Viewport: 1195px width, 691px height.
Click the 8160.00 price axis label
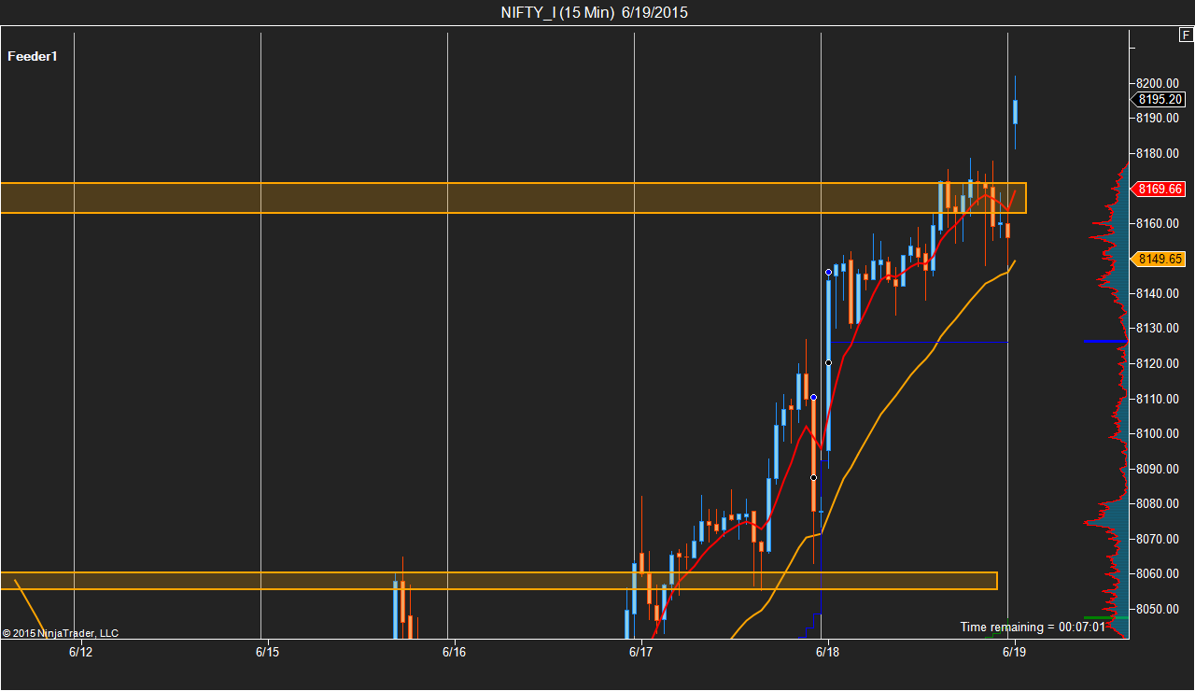click(x=1158, y=223)
